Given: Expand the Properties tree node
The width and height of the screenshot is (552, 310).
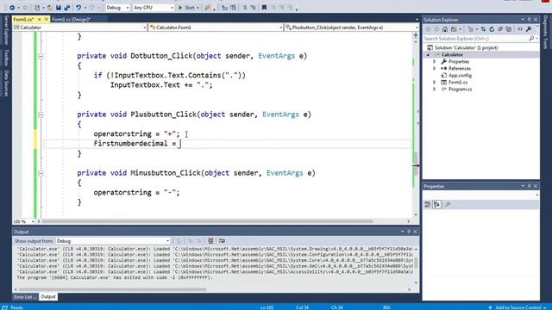Looking at the screenshot, I should pyautogui.click(x=435, y=61).
